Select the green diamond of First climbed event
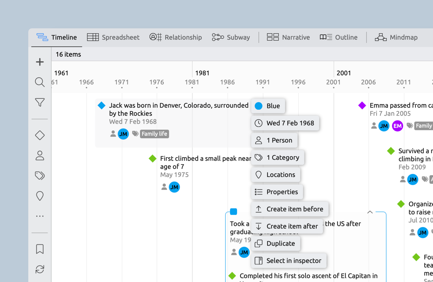 [x=153, y=158]
